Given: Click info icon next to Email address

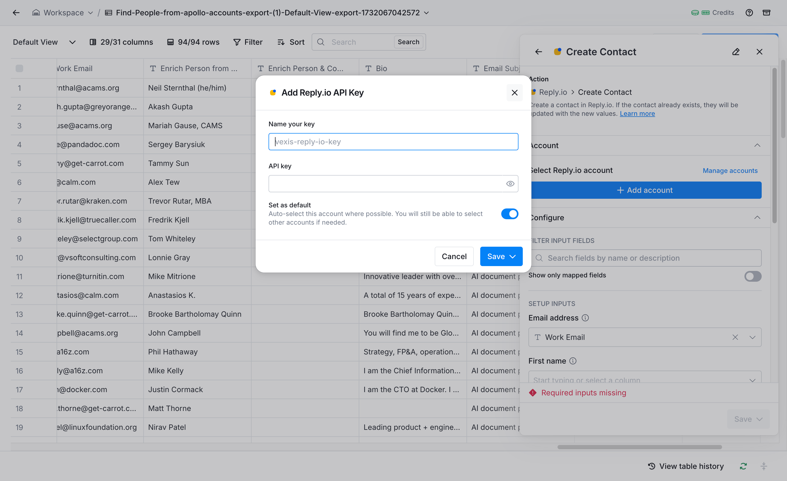Looking at the screenshot, I should coord(585,318).
